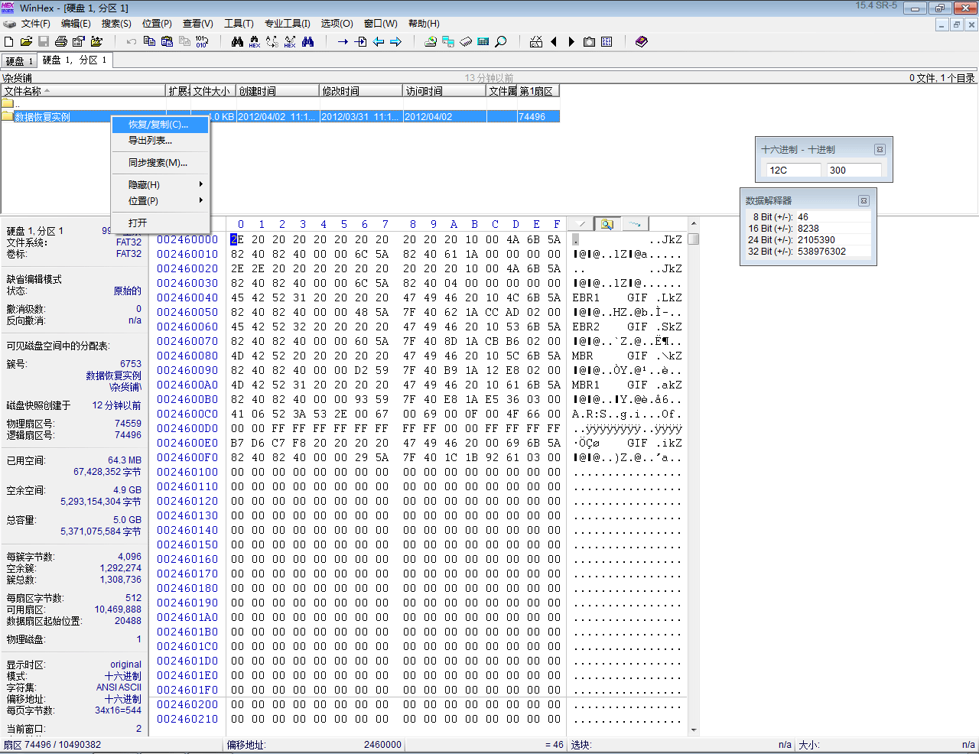Sort by 创建时间 column header
Viewport: 979px width, 754px height.
click(x=278, y=91)
